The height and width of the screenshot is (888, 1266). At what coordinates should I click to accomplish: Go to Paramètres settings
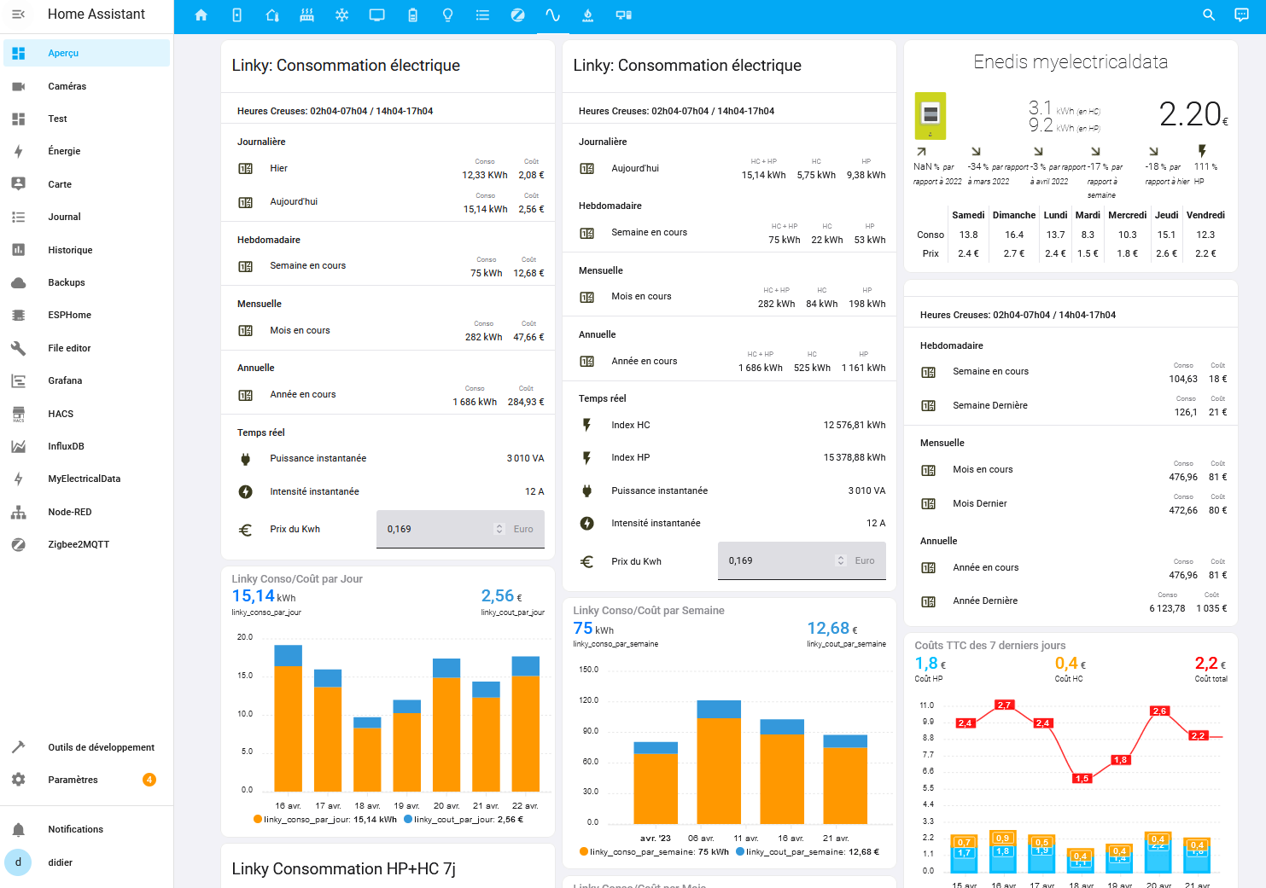73,780
